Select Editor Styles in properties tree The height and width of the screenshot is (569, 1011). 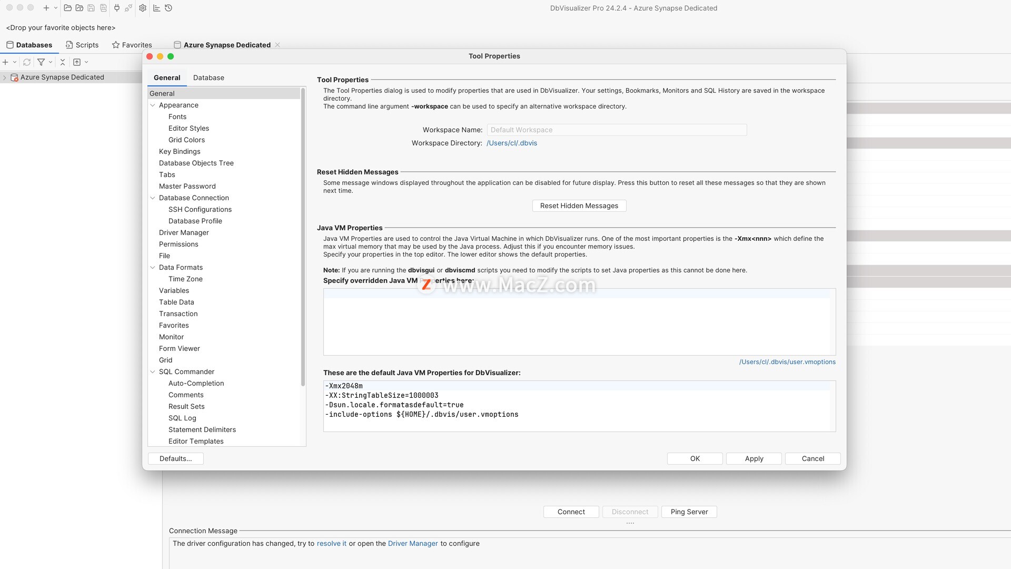[189, 129]
